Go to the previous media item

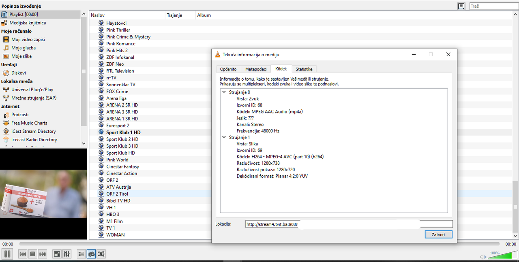click(x=23, y=254)
